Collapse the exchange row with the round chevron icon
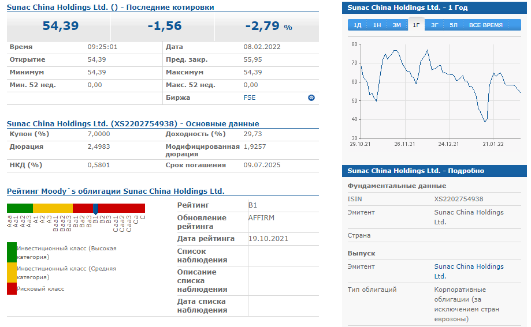 tap(311, 97)
